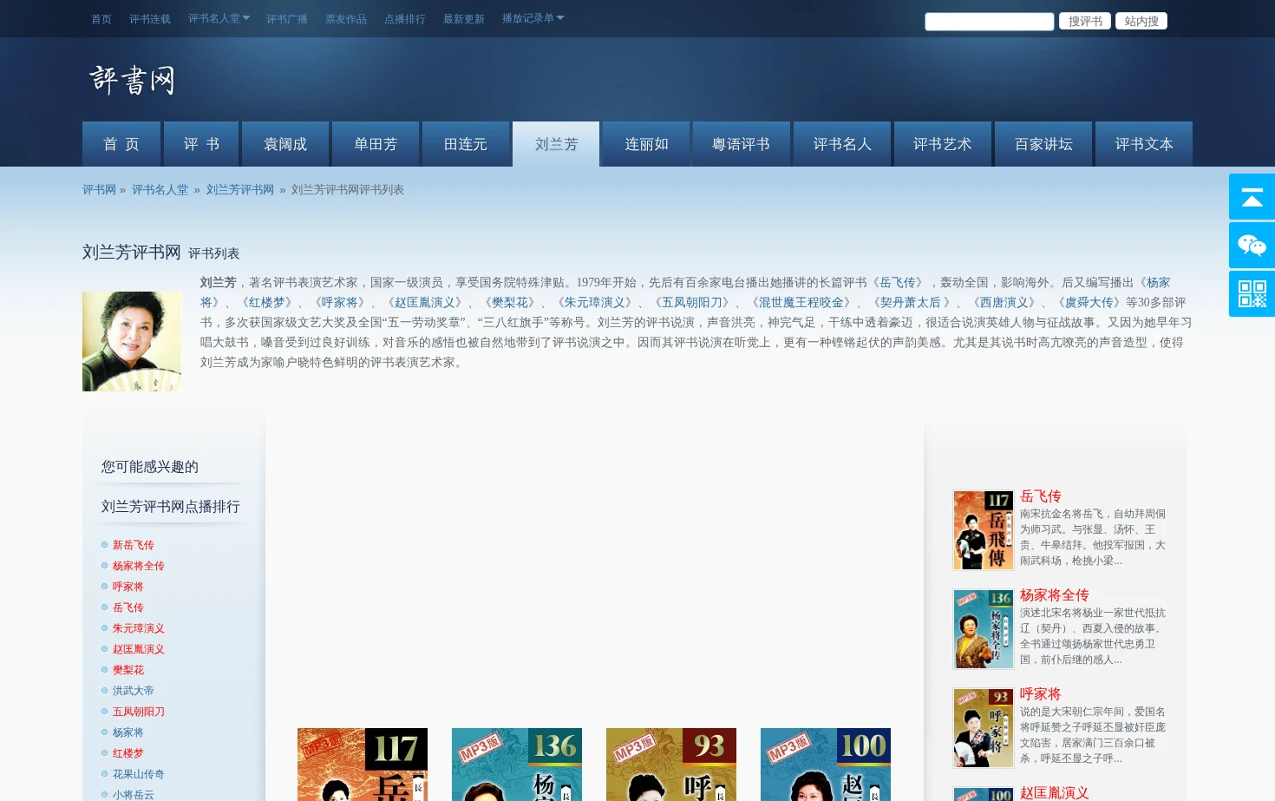Click the 呼家将 cover in right sidebar
1275x801 pixels.
pos(984,728)
